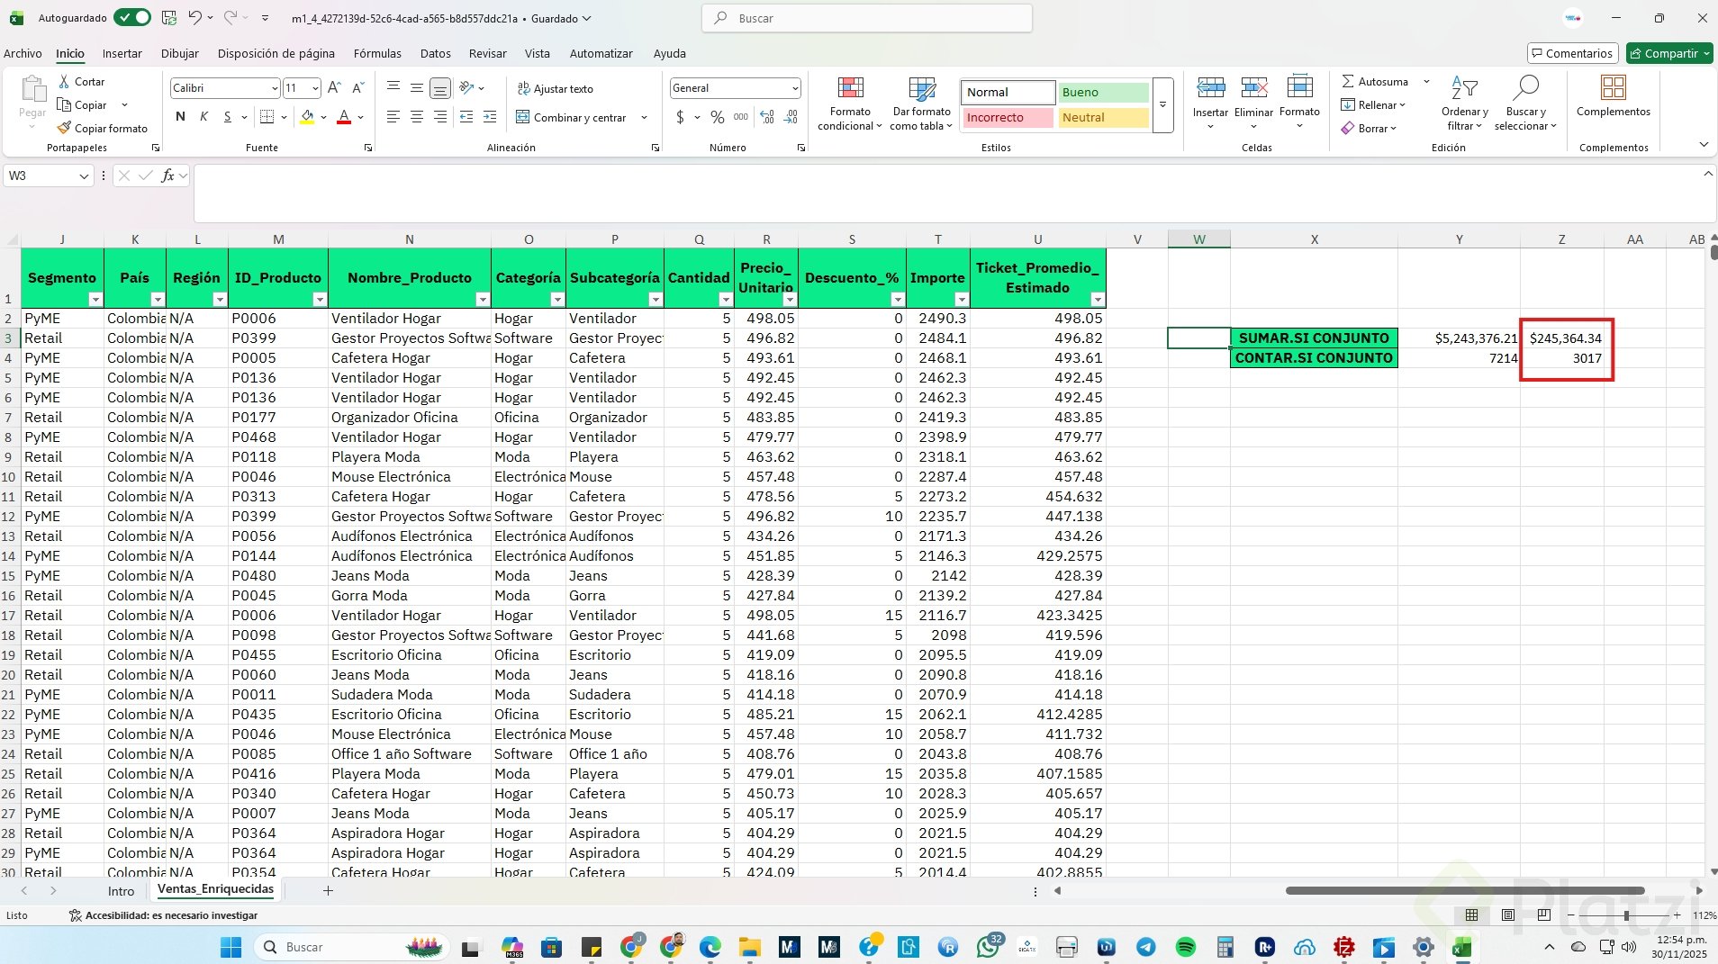Open Spotify from the taskbar
This screenshot has width=1718, height=964.
[1185, 947]
